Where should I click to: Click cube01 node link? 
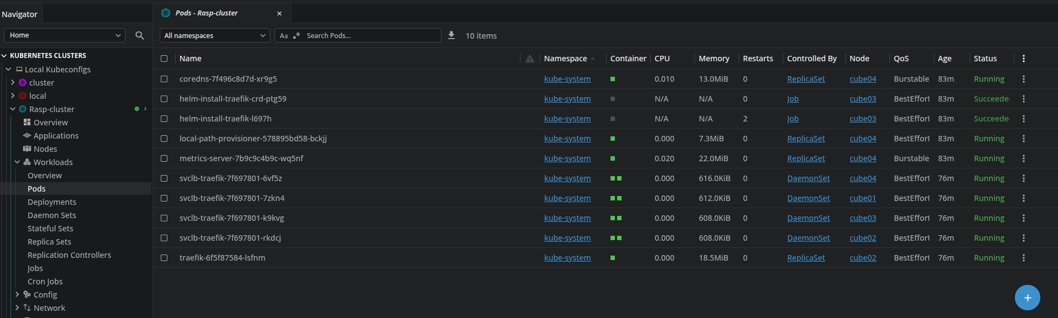point(862,198)
